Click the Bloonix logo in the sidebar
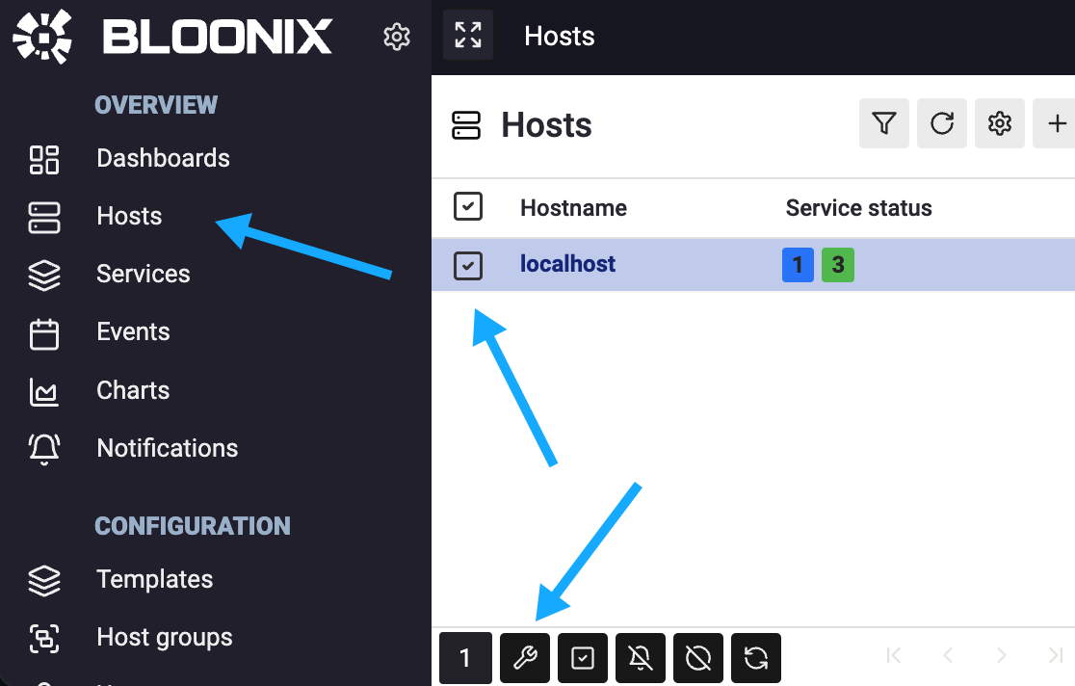Image resolution: width=1075 pixels, height=686 pixels. click(172, 37)
